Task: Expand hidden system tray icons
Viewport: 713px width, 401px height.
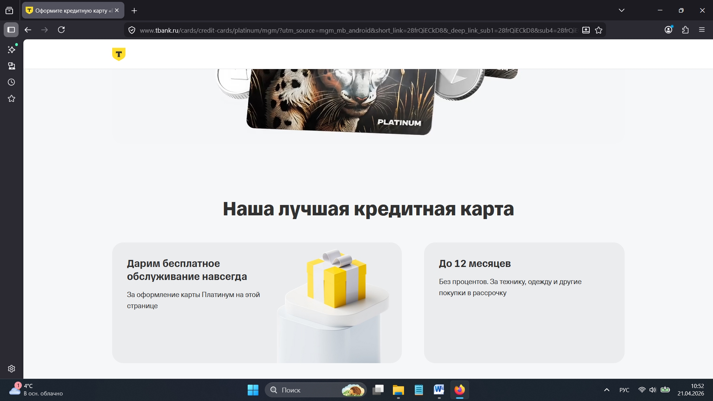Action: coord(606,390)
